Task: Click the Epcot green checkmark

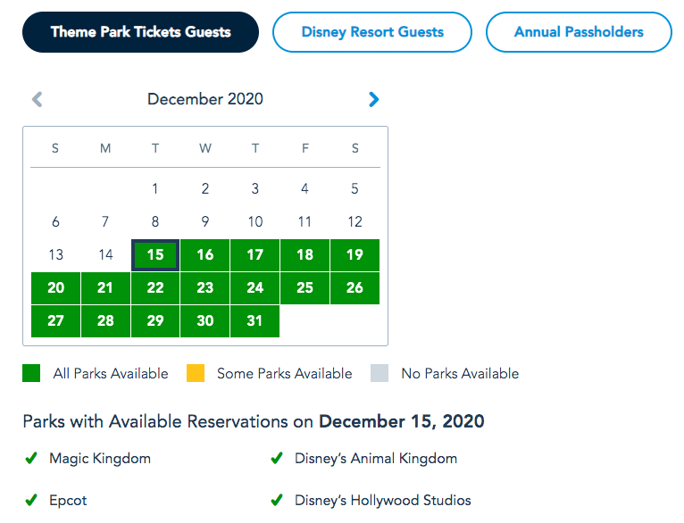Action: tap(31, 501)
